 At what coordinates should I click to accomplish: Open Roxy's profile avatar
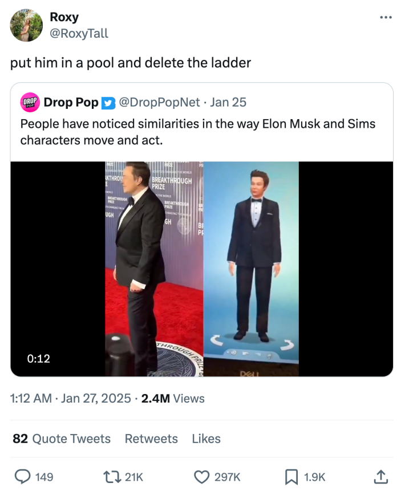(x=26, y=26)
